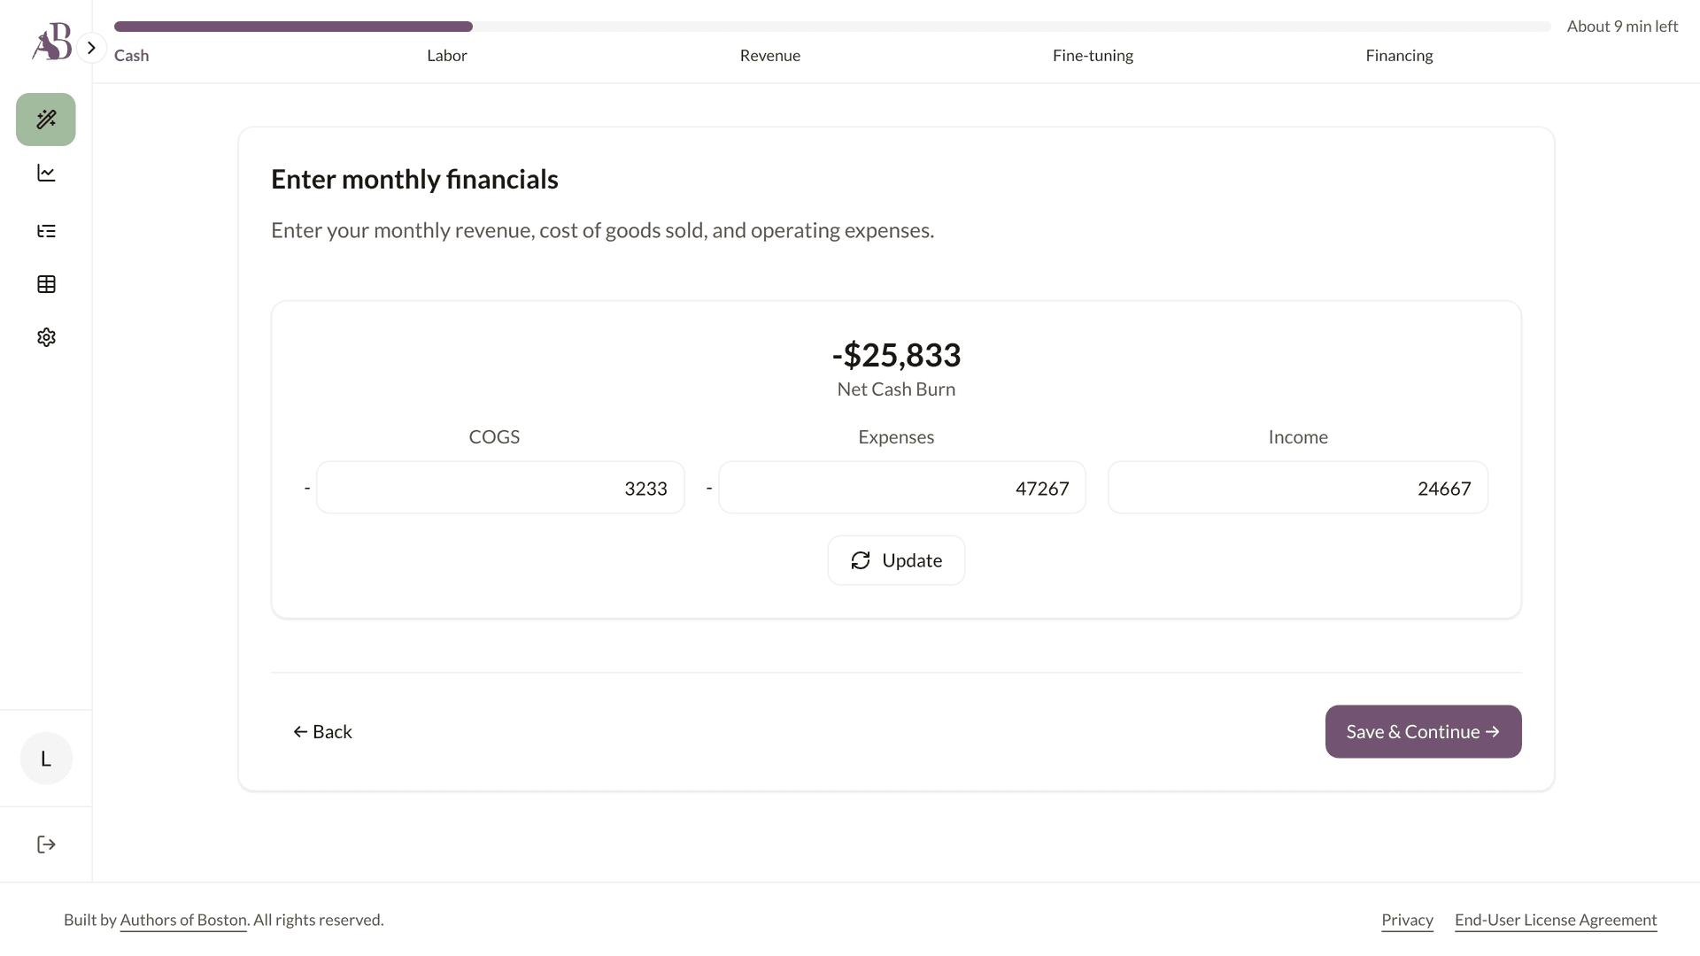Click the Expenses label
The height and width of the screenshot is (956, 1700).
[x=896, y=437]
